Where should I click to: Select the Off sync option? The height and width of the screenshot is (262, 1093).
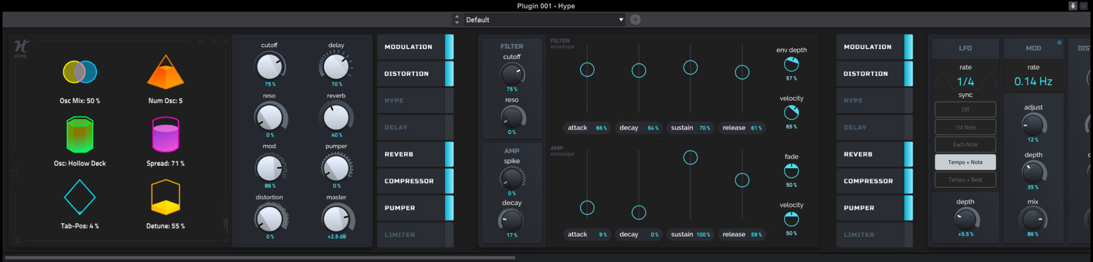coord(965,109)
